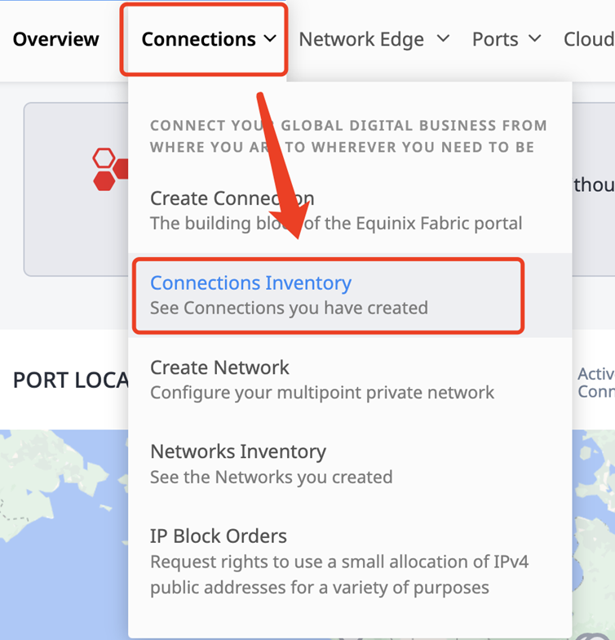
Task: Collapse the Connections dropdown chevron
Action: (x=270, y=39)
